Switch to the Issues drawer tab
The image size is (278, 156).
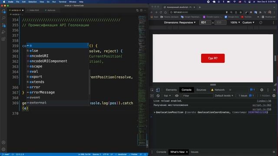[x=195, y=152]
